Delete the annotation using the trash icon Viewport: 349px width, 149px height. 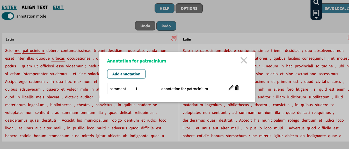237,88
